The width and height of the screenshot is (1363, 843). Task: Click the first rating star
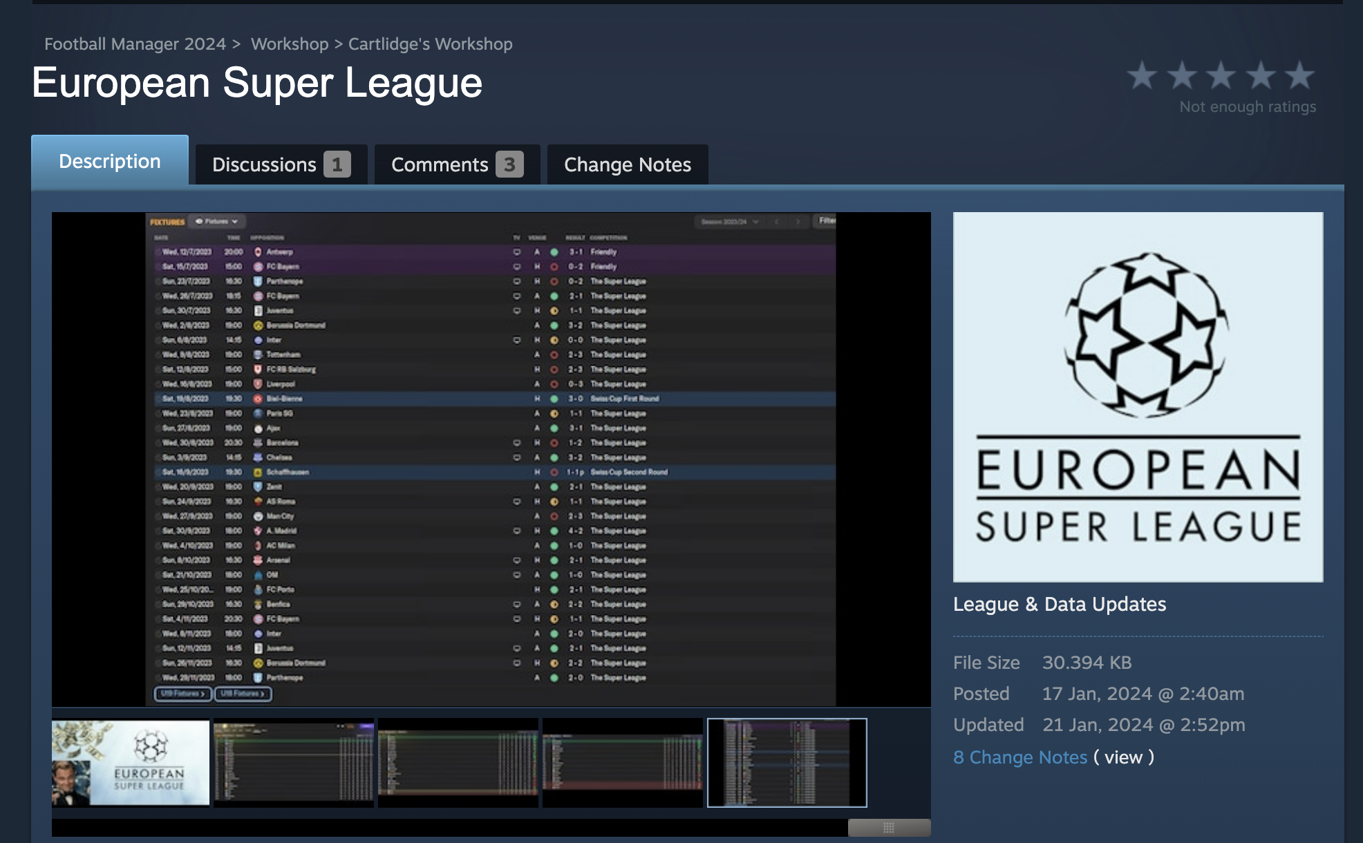pos(1142,75)
